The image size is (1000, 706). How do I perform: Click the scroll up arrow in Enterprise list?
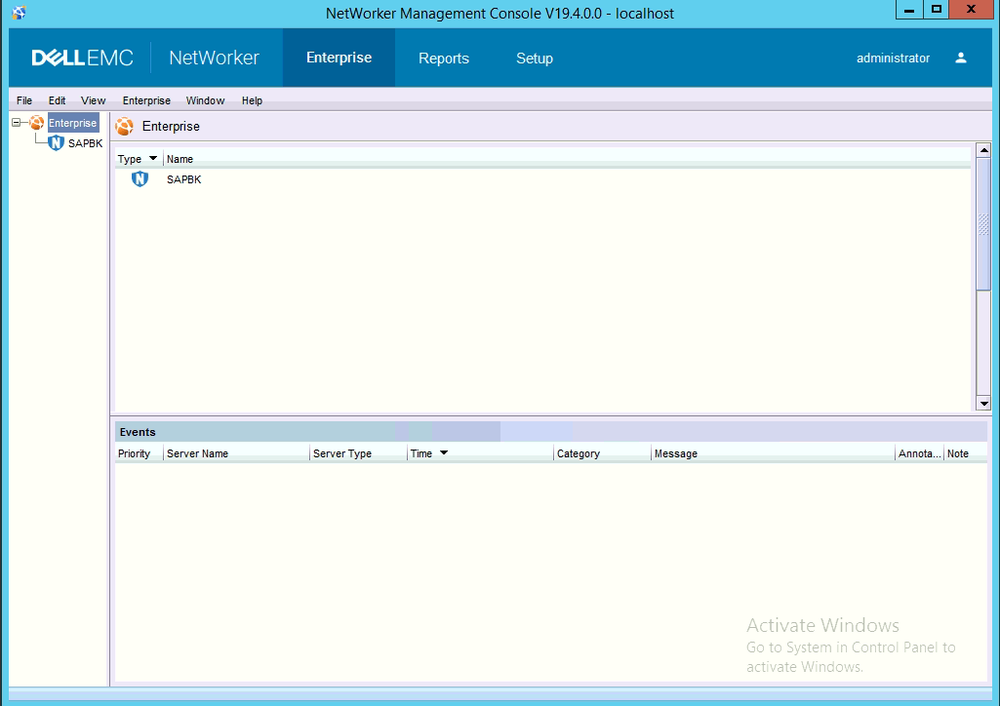point(983,150)
